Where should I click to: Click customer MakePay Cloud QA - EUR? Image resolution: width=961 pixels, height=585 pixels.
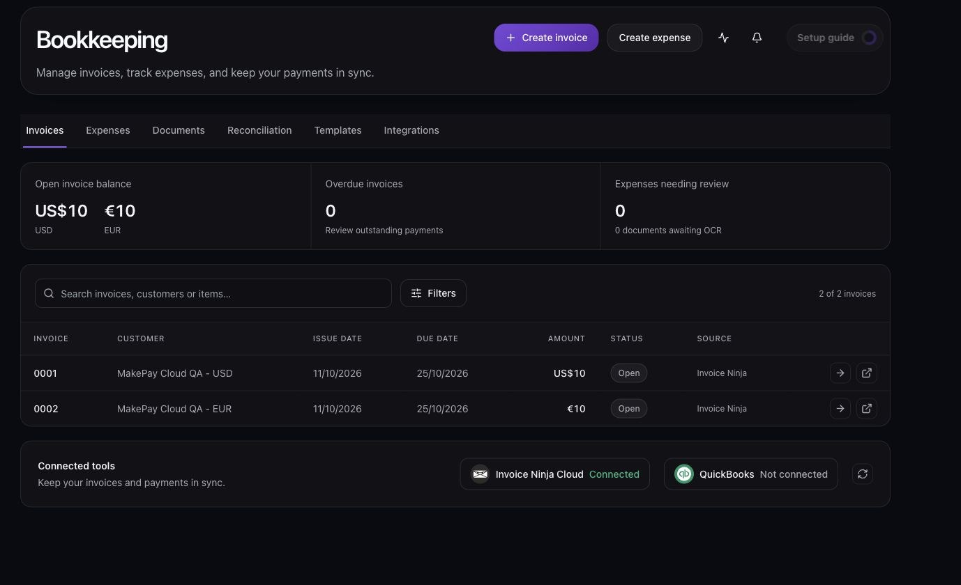click(174, 409)
